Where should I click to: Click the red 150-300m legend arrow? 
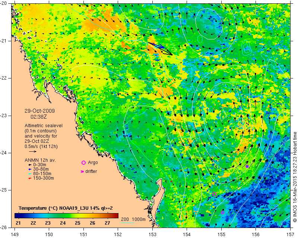(x=30, y=178)
